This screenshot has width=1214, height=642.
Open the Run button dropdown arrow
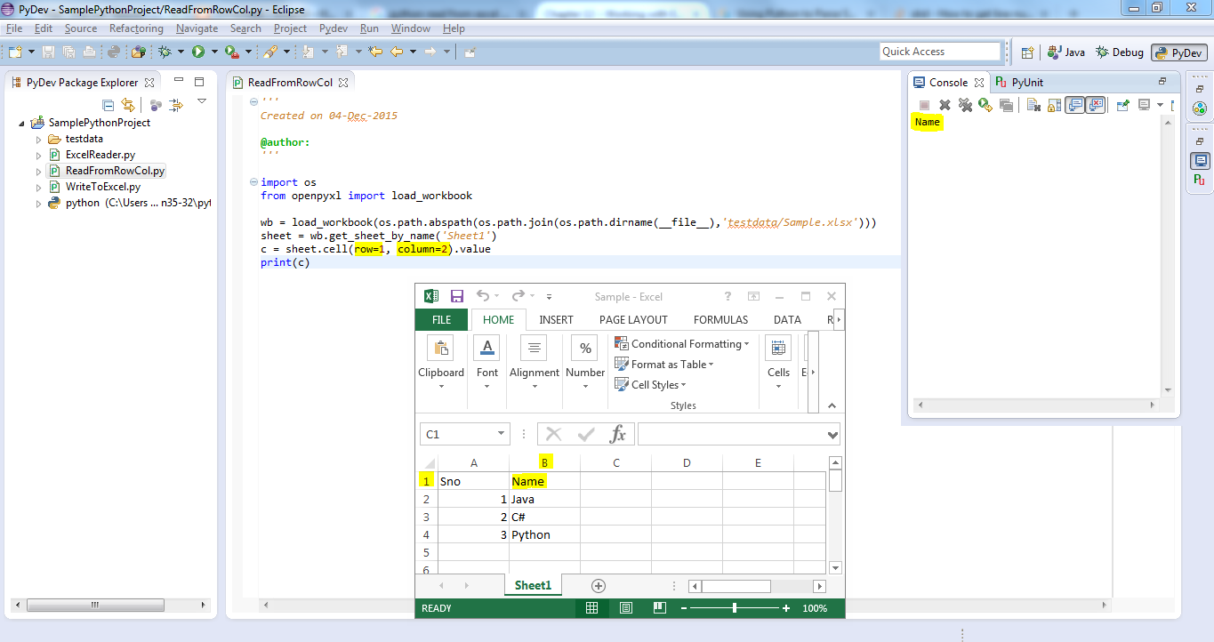(x=213, y=52)
